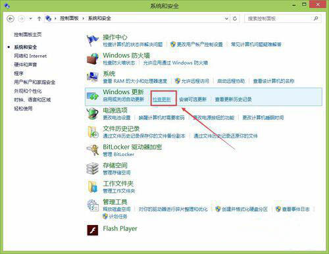This screenshot has height=254, width=329.
Task: Select 用户帐户和家庭安全 in sidebar
Action: (35, 82)
